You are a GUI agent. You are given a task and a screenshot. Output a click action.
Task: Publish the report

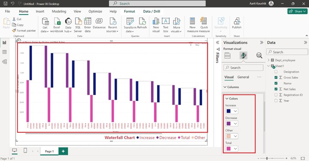point(236,23)
